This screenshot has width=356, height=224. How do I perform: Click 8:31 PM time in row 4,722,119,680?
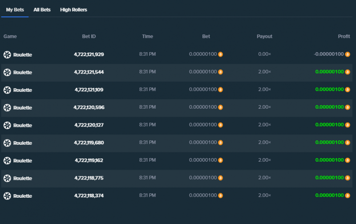(147, 143)
